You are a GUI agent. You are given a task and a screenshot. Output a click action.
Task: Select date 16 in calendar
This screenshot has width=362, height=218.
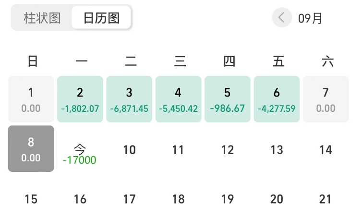tap(80, 199)
